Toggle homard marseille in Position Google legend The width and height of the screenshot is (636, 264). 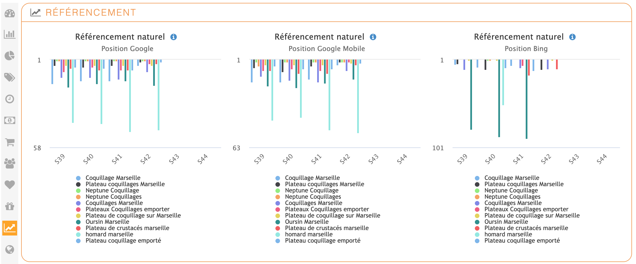[109, 234]
